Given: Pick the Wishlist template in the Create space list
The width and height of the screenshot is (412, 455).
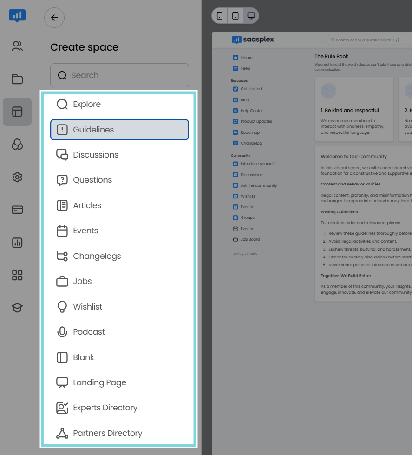Looking at the screenshot, I should (119, 307).
